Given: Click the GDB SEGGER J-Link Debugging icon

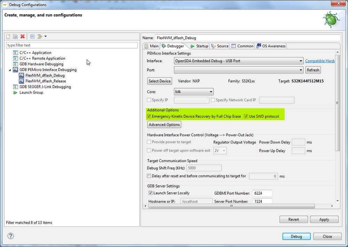Looking at the screenshot, I should pos(15,87).
